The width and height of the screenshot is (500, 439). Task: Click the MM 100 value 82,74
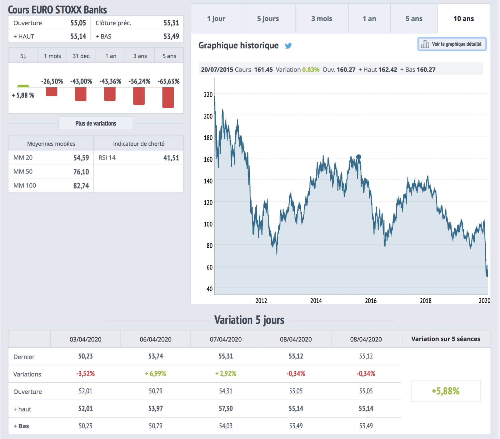click(x=81, y=186)
